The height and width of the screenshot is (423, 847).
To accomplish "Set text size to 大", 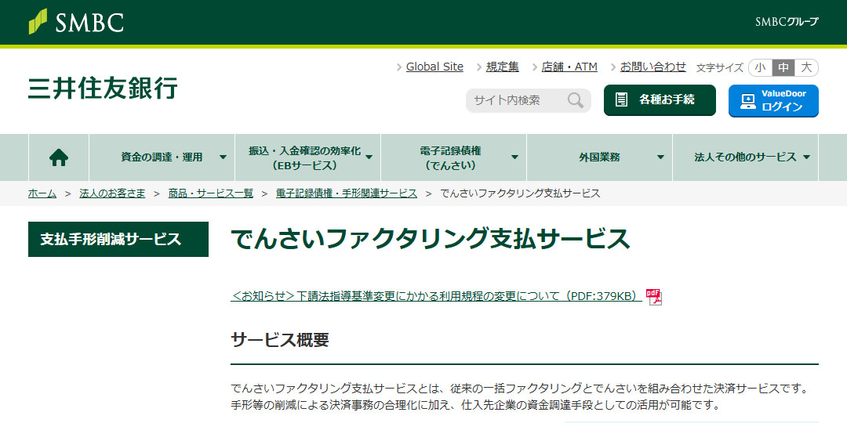I will [x=806, y=67].
